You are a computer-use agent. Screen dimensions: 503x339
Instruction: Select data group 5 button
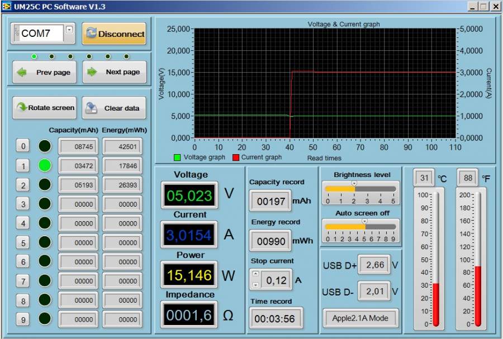[23, 242]
